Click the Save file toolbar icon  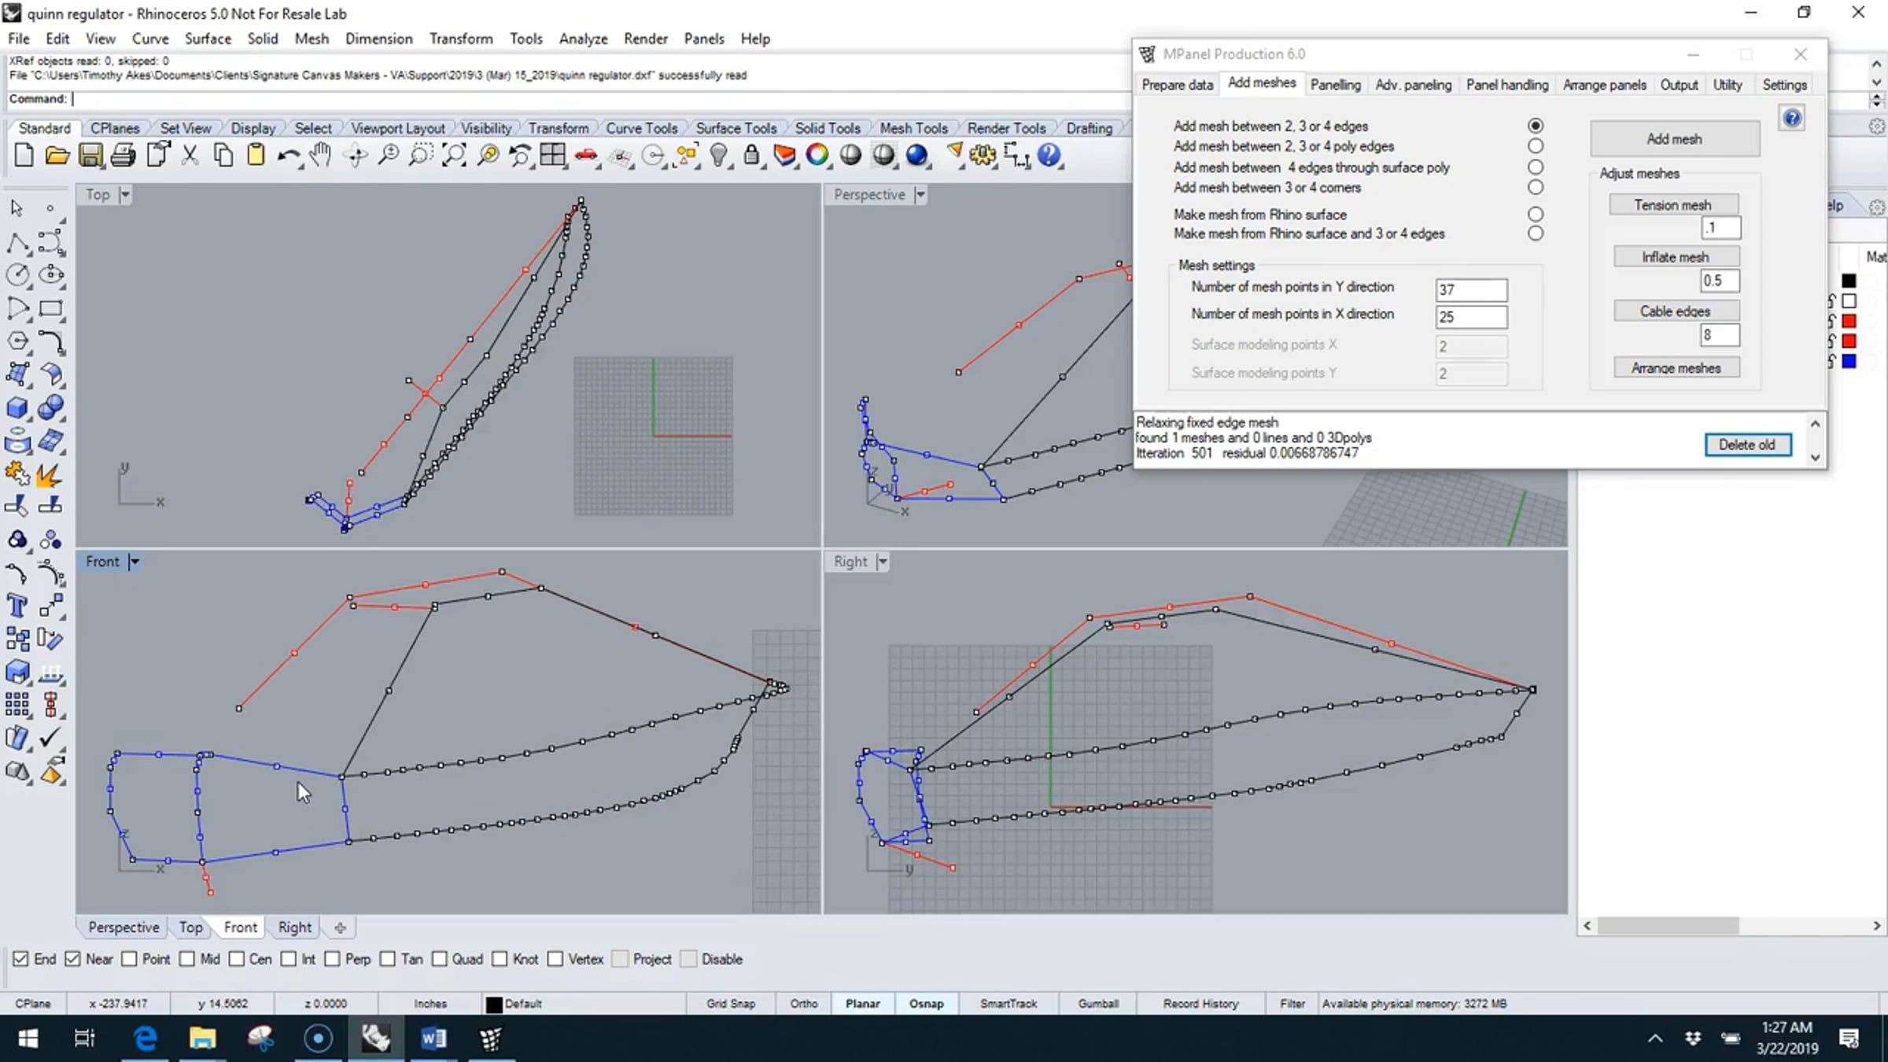[x=90, y=155]
